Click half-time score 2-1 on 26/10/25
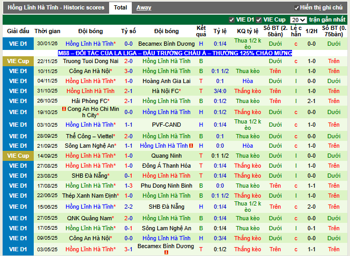The width and height of the screenshot is (350, 256). click(x=312, y=101)
